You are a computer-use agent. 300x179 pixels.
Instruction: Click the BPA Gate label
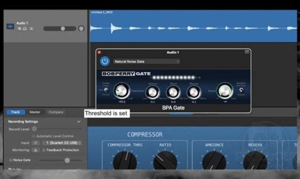(173, 108)
